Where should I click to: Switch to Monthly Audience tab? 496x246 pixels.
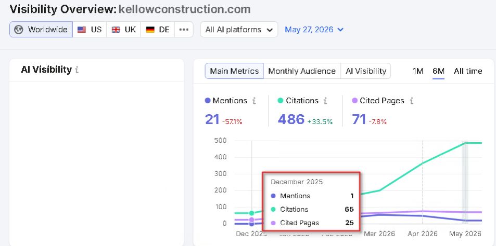pyautogui.click(x=302, y=71)
